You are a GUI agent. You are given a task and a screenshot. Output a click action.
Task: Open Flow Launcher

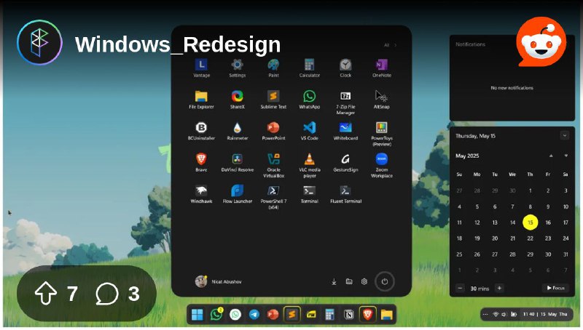tap(238, 194)
